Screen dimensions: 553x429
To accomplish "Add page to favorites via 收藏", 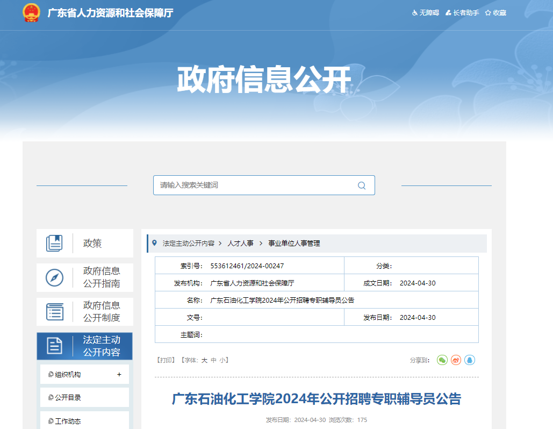I will coord(495,13).
